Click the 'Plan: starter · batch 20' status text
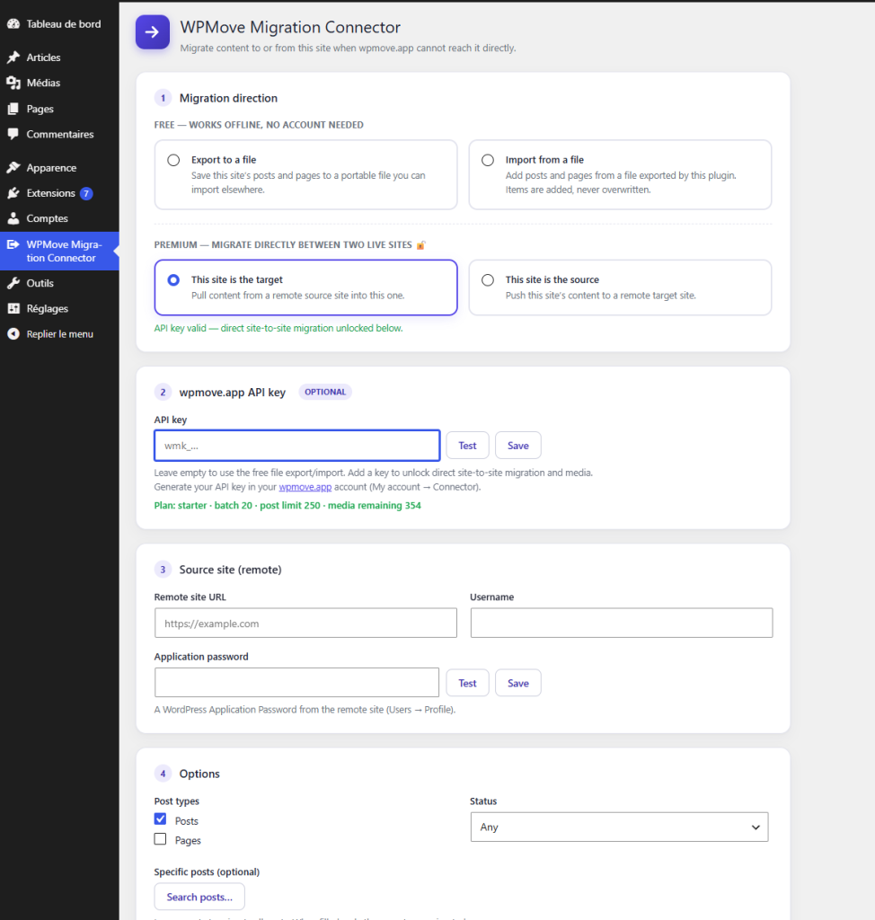This screenshot has width=875, height=920. pyautogui.click(x=287, y=506)
